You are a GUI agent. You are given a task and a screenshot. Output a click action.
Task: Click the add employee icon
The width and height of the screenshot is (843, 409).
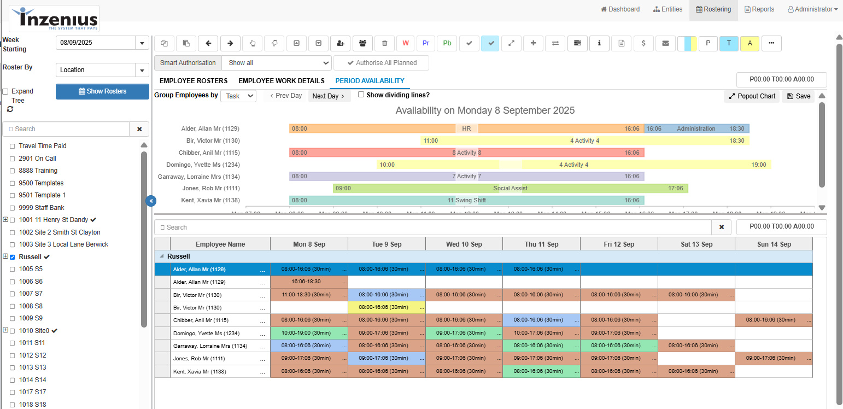coord(341,43)
